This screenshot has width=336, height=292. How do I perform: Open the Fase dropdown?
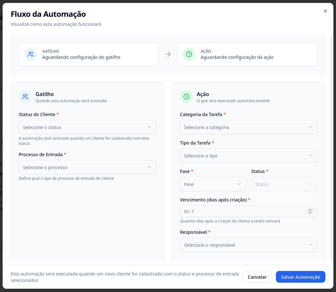213,184
